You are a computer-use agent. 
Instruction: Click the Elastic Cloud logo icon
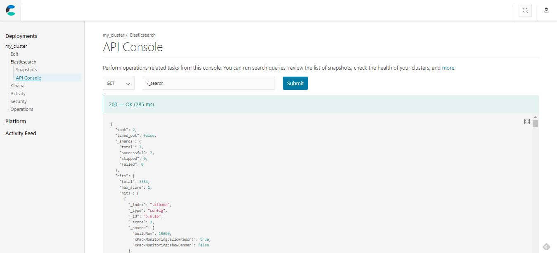pyautogui.click(x=10, y=11)
